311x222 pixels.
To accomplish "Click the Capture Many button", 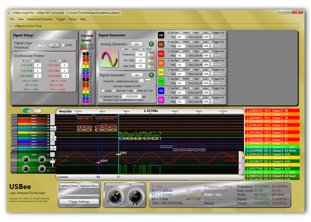I will [x=89, y=186].
